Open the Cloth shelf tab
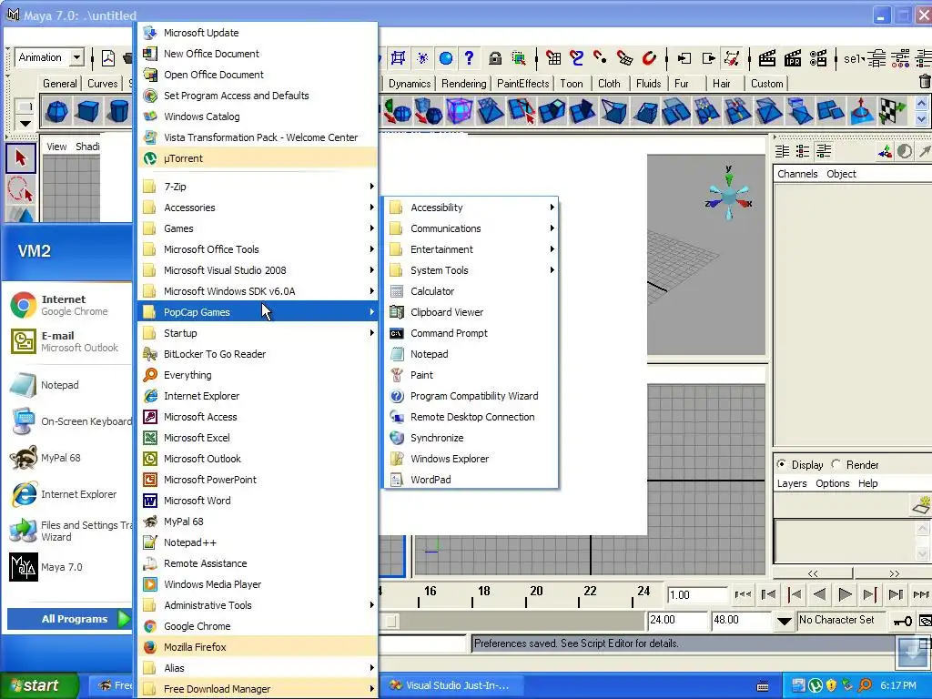932x699 pixels. 609,84
